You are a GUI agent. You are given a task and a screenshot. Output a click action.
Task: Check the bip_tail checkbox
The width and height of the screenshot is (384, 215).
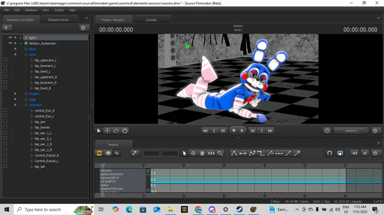coord(6,166)
